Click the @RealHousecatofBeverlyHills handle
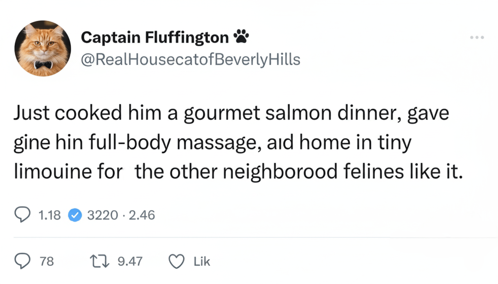The image size is (498, 284). (190, 59)
